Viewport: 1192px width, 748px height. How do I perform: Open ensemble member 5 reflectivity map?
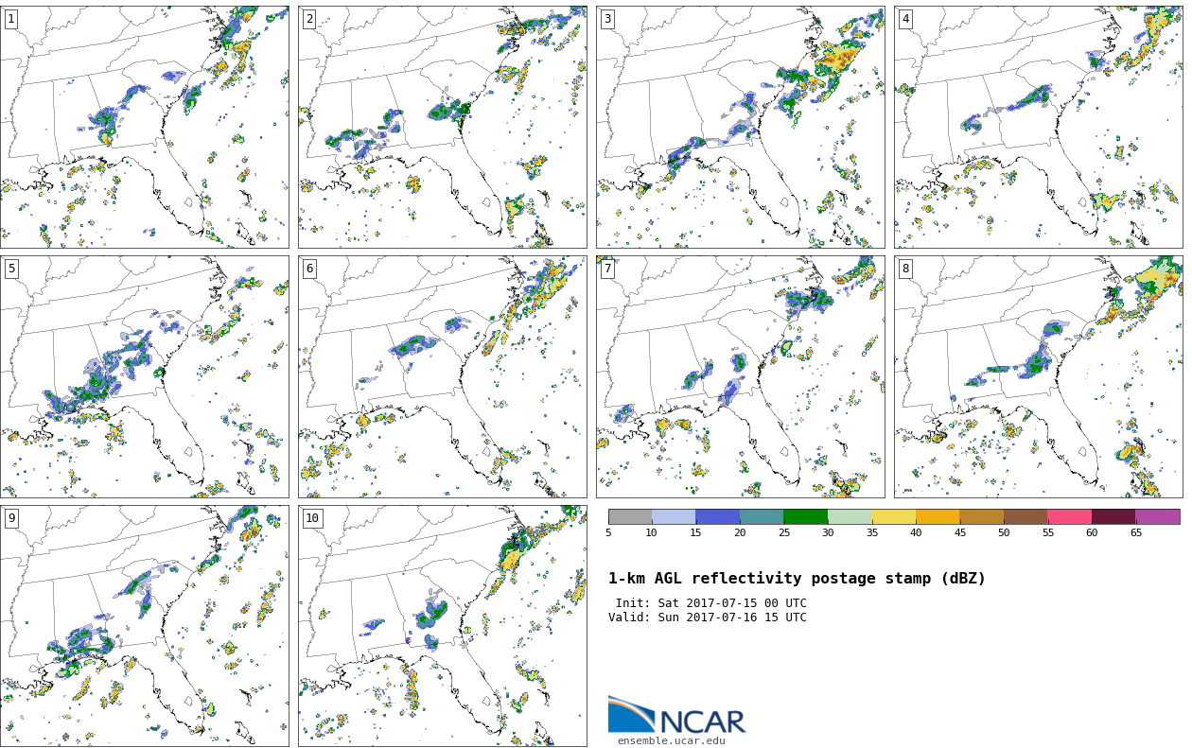tap(145, 376)
